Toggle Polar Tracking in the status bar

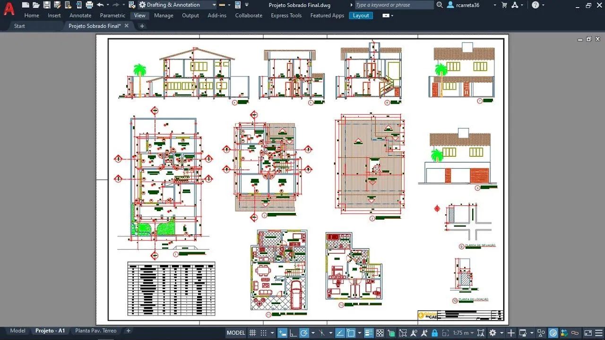pyautogui.click(x=304, y=332)
